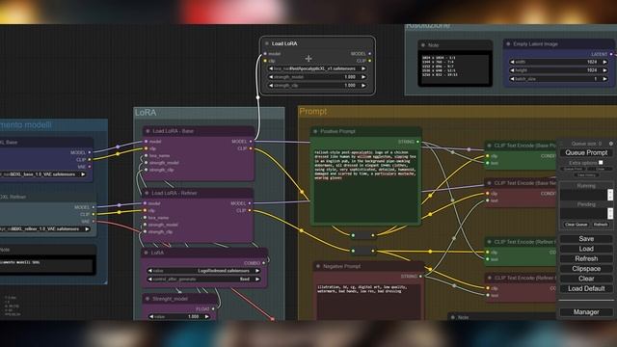Screen dimensions: 617x347
Task: Click MODEL output port of Load LoRA - Base
Action: click(251, 142)
